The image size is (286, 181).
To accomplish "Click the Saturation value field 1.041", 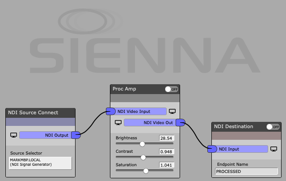I will click(x=167, y=165).
